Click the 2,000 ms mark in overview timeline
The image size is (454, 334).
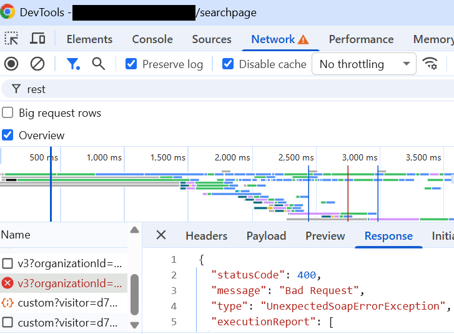[x=232, y=157]
